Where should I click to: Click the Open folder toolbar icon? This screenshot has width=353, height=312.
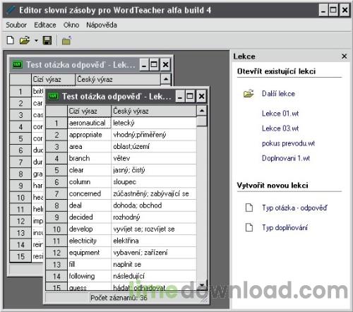pos(25,40)
